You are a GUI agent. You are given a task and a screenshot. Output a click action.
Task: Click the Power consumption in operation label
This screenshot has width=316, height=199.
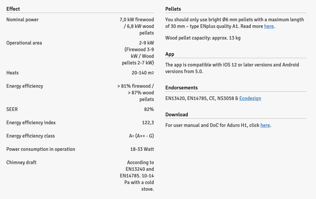point(41,149)
